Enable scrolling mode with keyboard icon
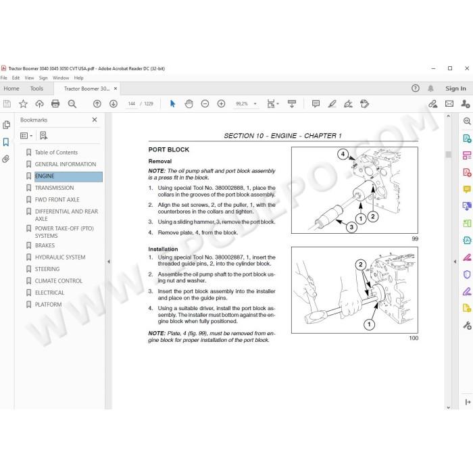473x473 pixels. pos(292,104)
